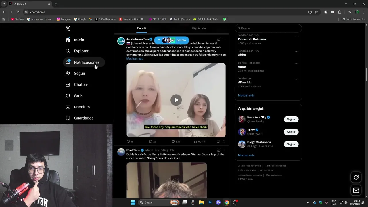Screen dimensions: 368x207
Task: Open more options for #Daarick trend
Action: [297, 79]
